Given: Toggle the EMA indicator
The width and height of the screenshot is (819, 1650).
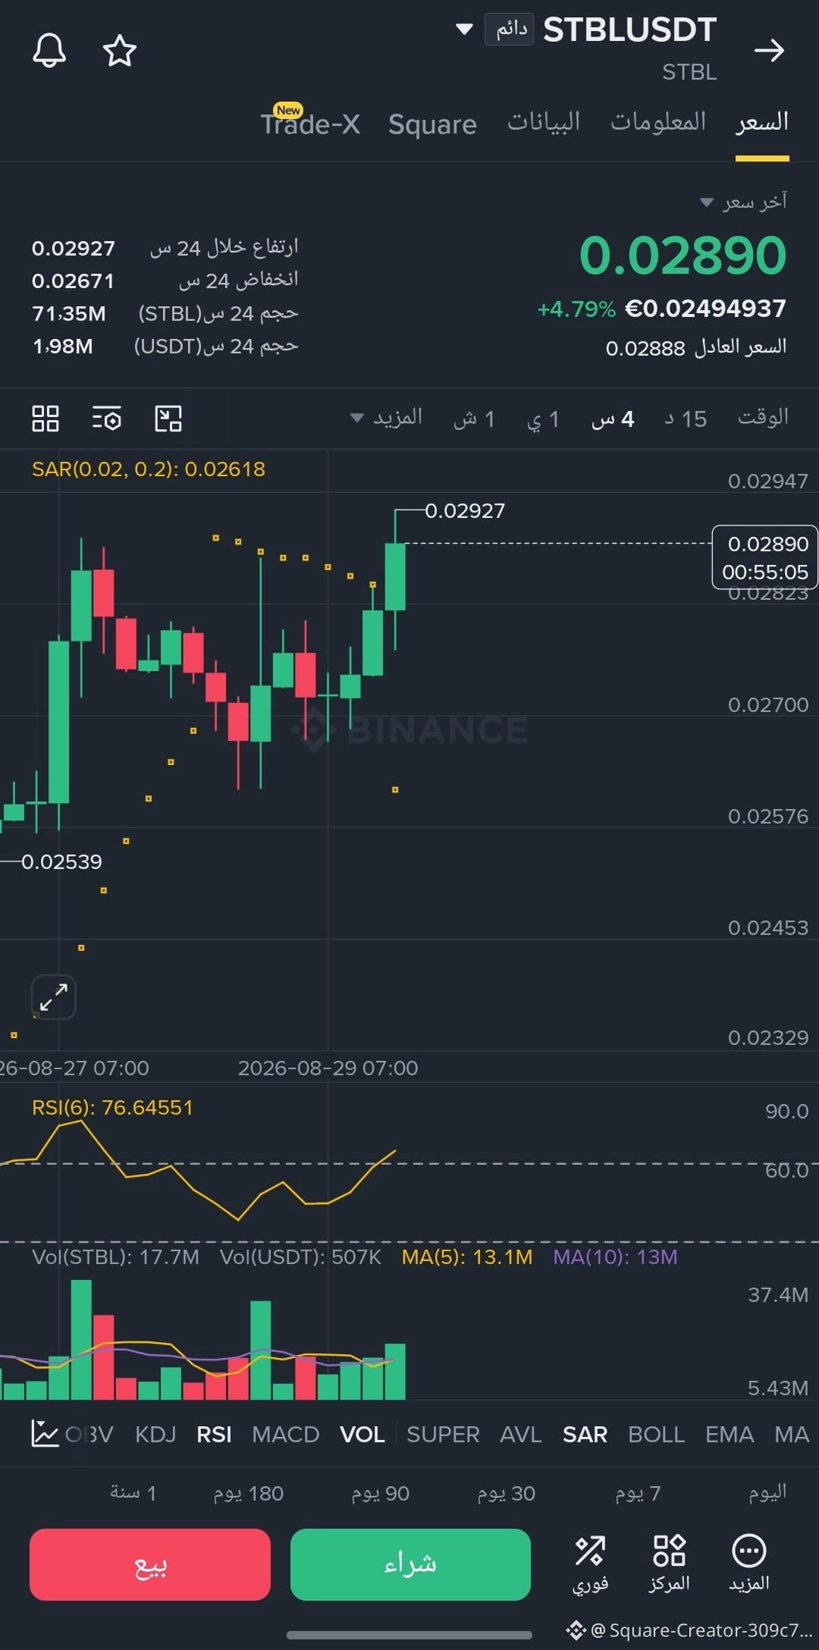Looking at the screenshot, I should coord(730,1435).
